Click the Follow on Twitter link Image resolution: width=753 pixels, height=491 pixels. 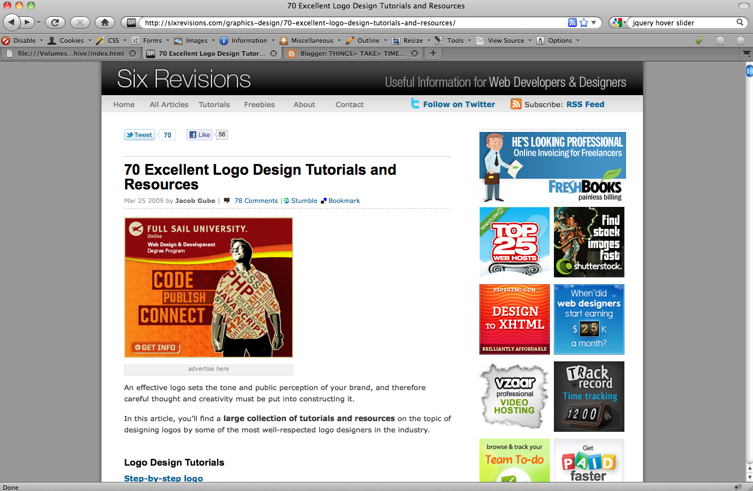tap(459, 104)
